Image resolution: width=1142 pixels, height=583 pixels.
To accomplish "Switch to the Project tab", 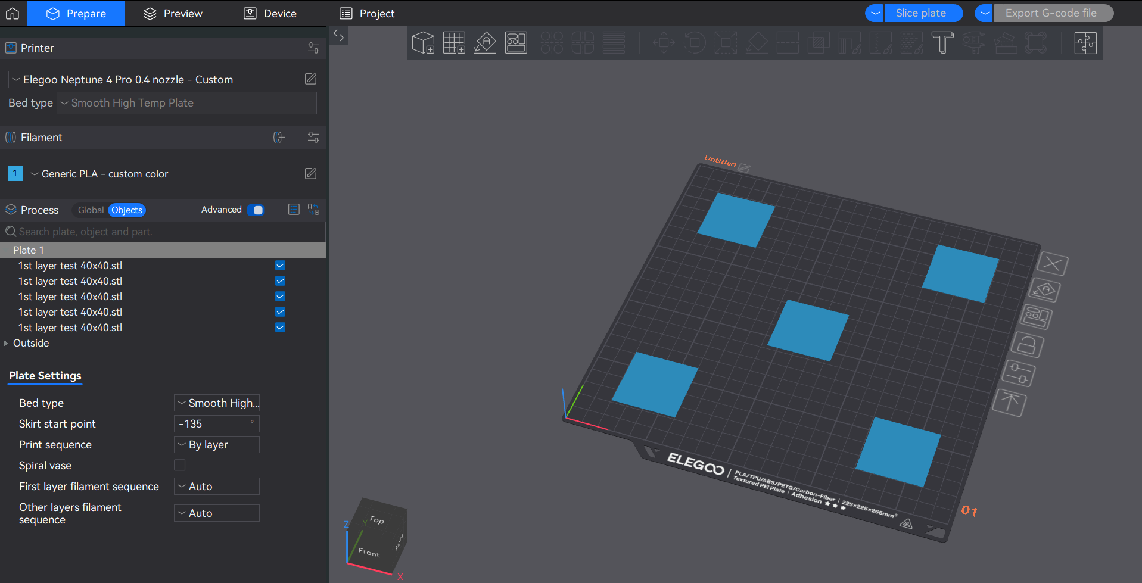I will pyautogui.click(x=367, y=13).
